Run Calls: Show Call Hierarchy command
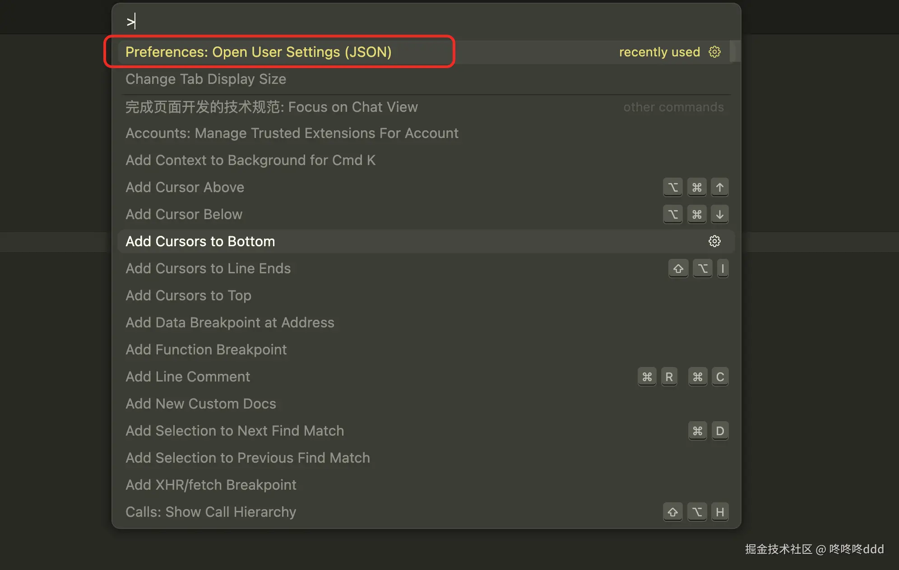This screenshot has height=570, width=899. click(211, 512)
